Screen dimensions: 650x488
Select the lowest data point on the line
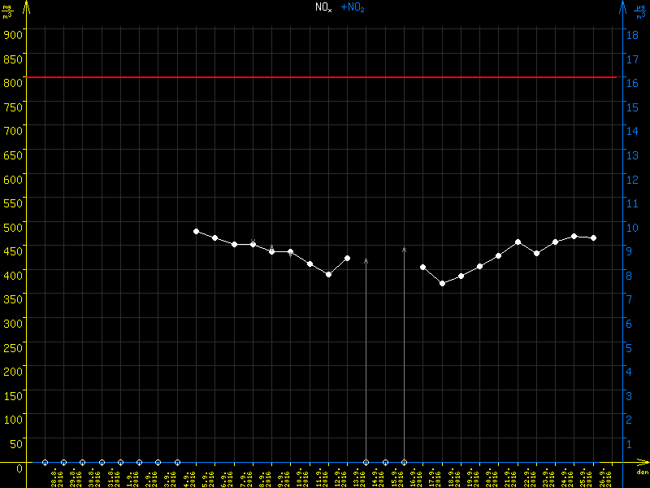(442, 283)
